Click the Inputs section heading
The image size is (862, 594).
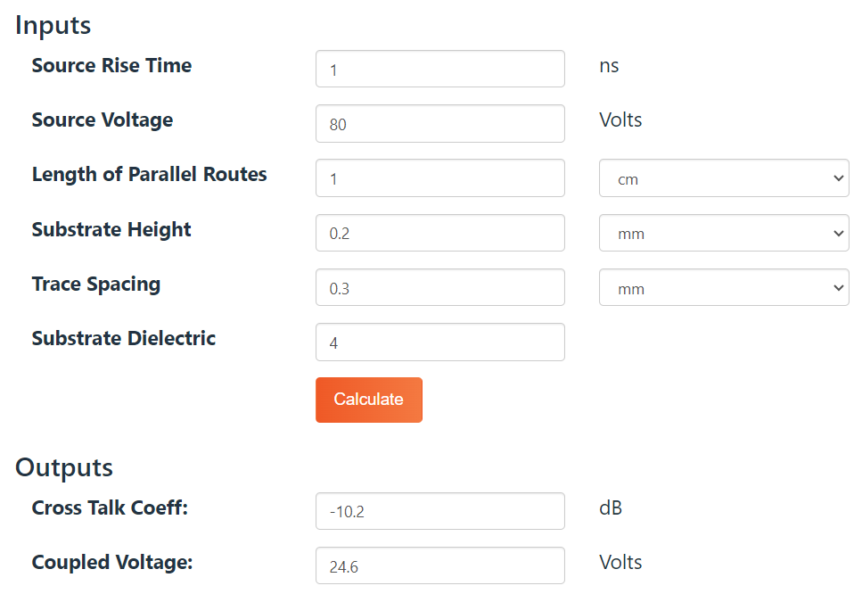pyautogui.click(x=53, y=25)
